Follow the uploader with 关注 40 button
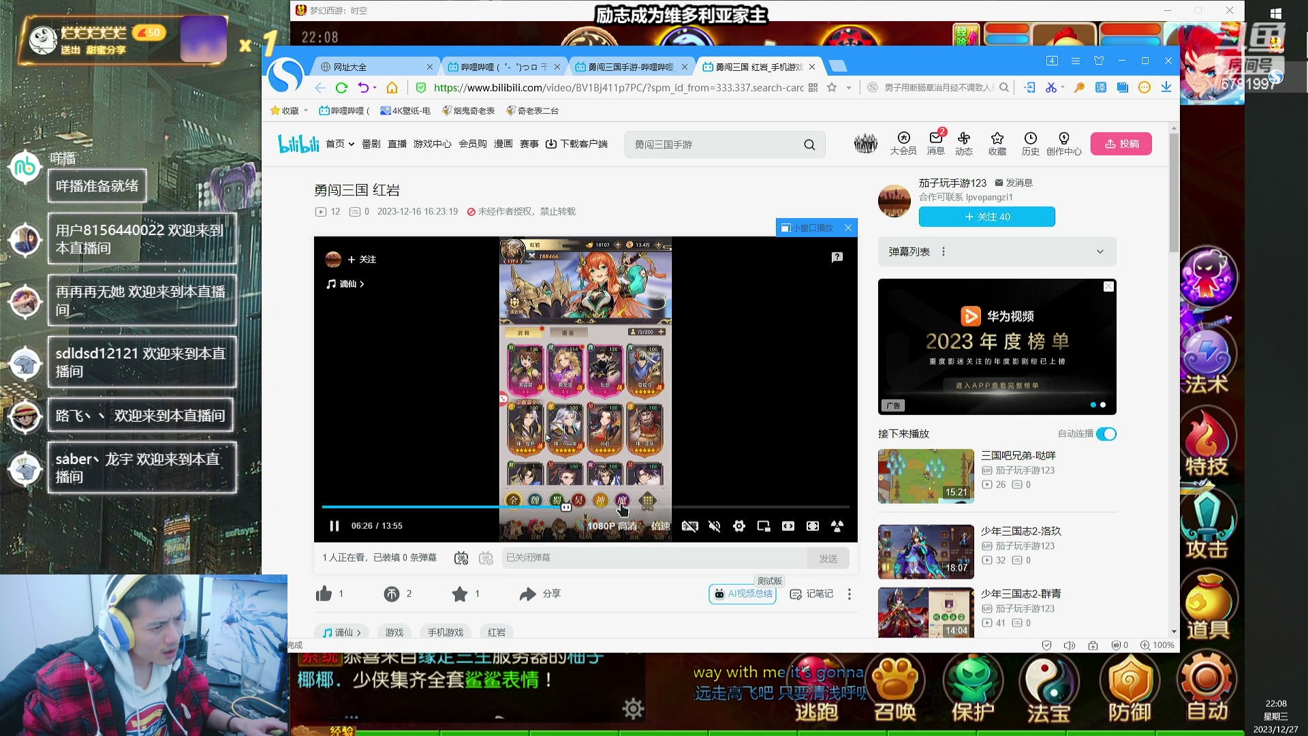The width and height of the screenshot is (1308, 736). (x=986, y=217)
